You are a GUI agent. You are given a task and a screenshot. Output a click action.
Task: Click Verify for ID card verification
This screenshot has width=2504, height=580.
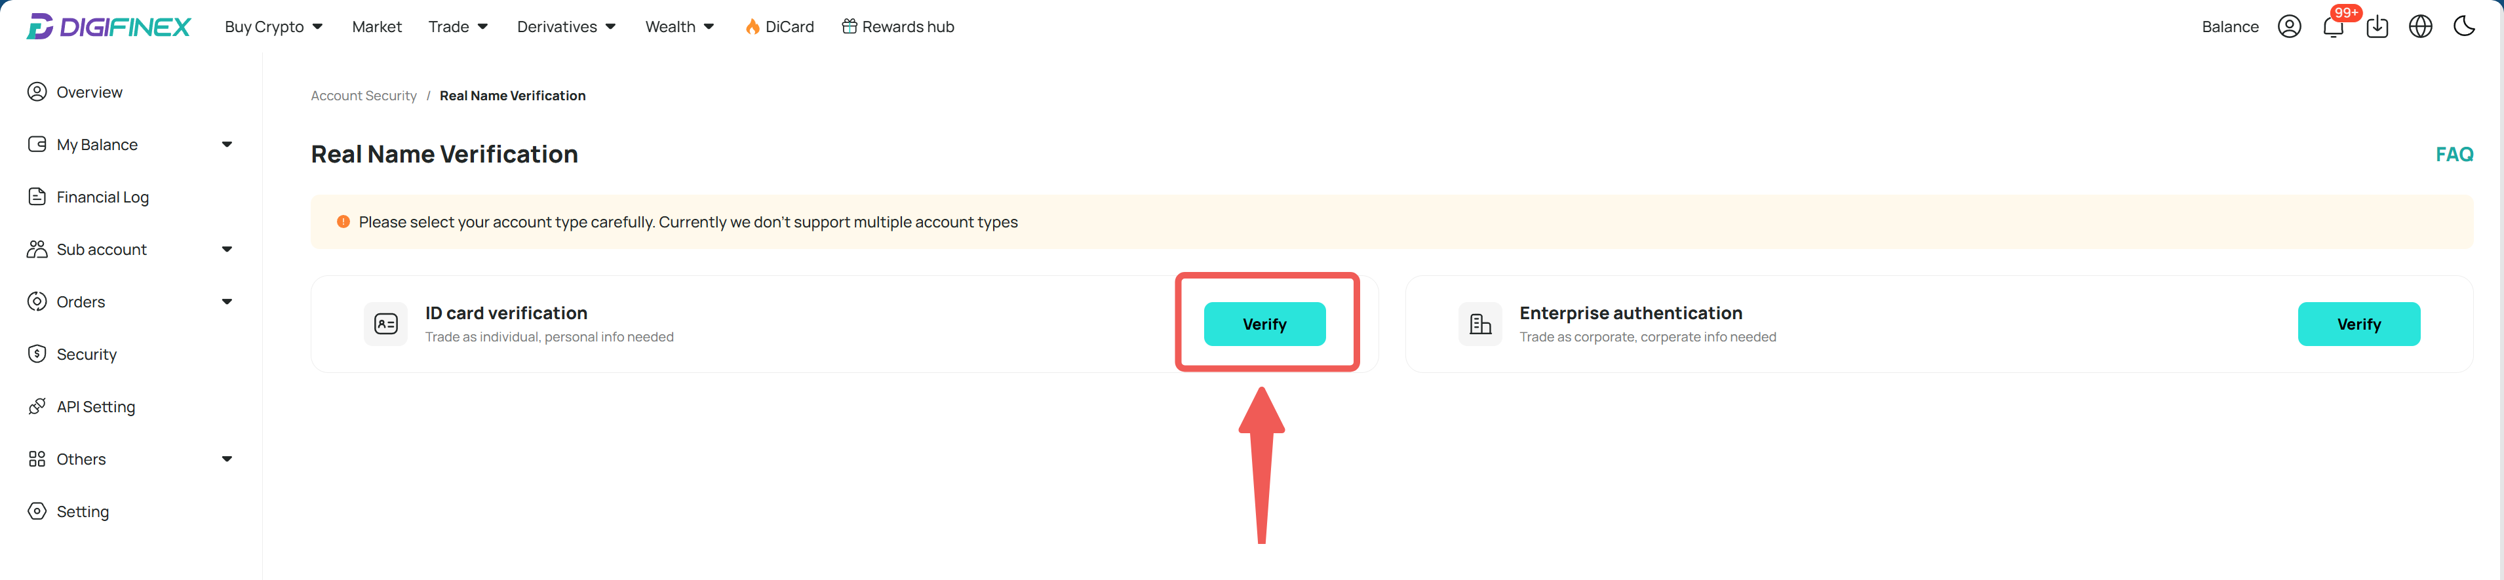1264,324
